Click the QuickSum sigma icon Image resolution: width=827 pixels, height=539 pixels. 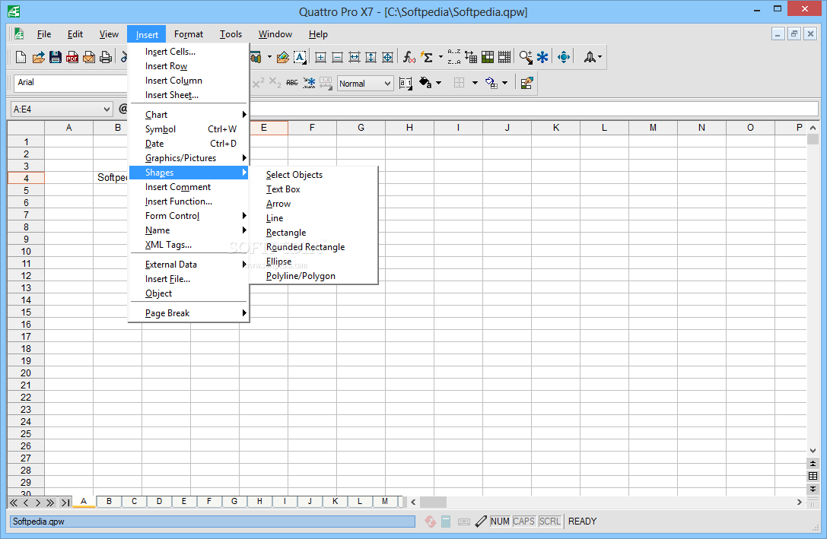[427, 57]
